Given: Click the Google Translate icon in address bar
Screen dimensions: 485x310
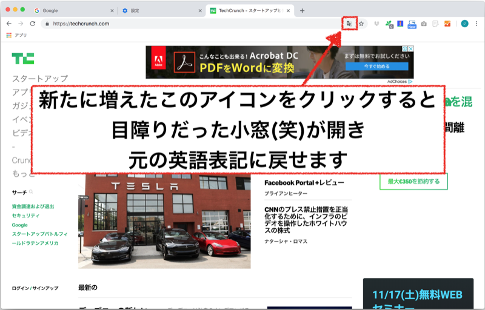Looking at the screenshot, I should (349, 24).
